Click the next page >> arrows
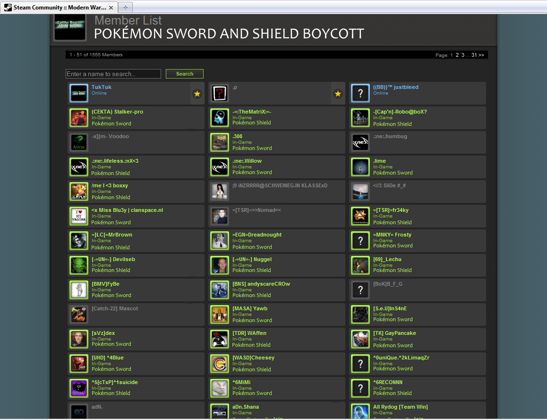Screen dimensions: 547x420 [x=481, y=55]
